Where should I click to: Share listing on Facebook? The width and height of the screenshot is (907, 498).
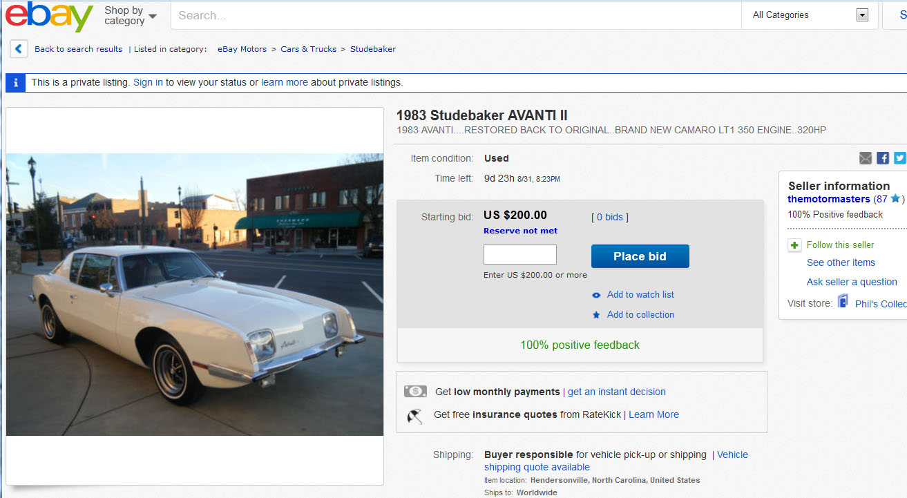click(883, 158)
